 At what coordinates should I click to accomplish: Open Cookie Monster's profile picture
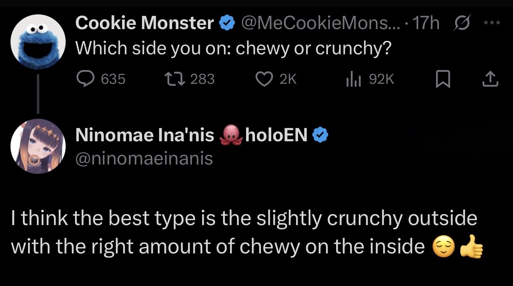click(x=37, y=42)
